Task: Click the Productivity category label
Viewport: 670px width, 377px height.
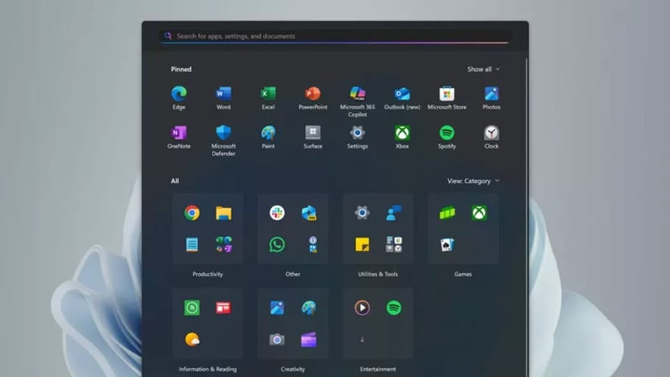Action: click(208, 274)
